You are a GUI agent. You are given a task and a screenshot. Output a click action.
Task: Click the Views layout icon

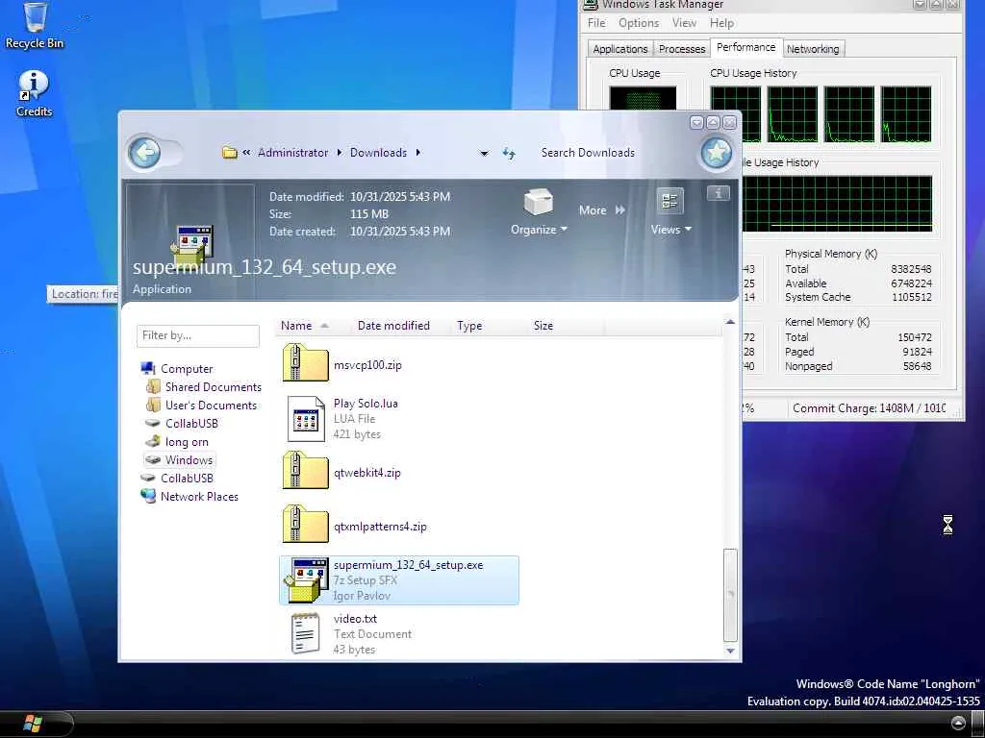point(669,201)
